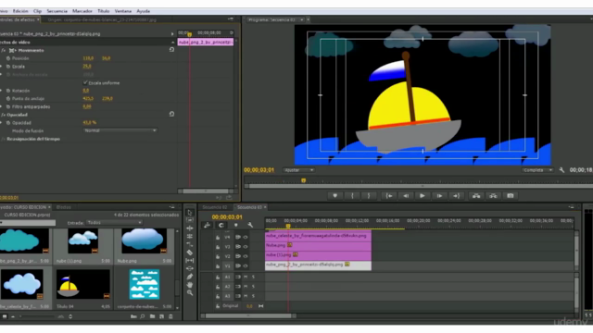Select the Rolling Edit tool

pos(190,237)
